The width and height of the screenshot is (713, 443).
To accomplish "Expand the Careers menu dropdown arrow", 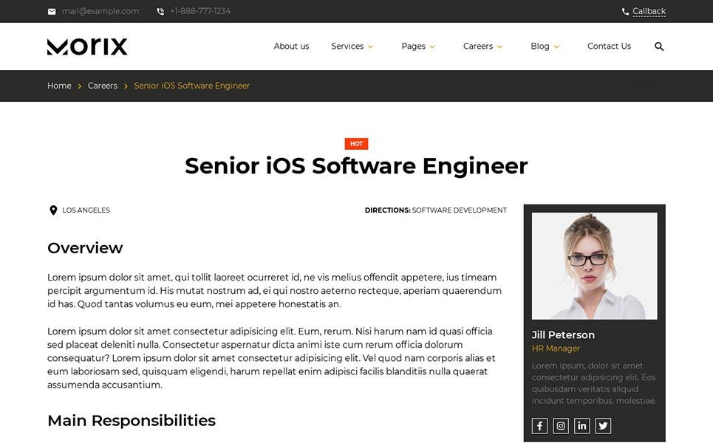I will tap(499, 47).
